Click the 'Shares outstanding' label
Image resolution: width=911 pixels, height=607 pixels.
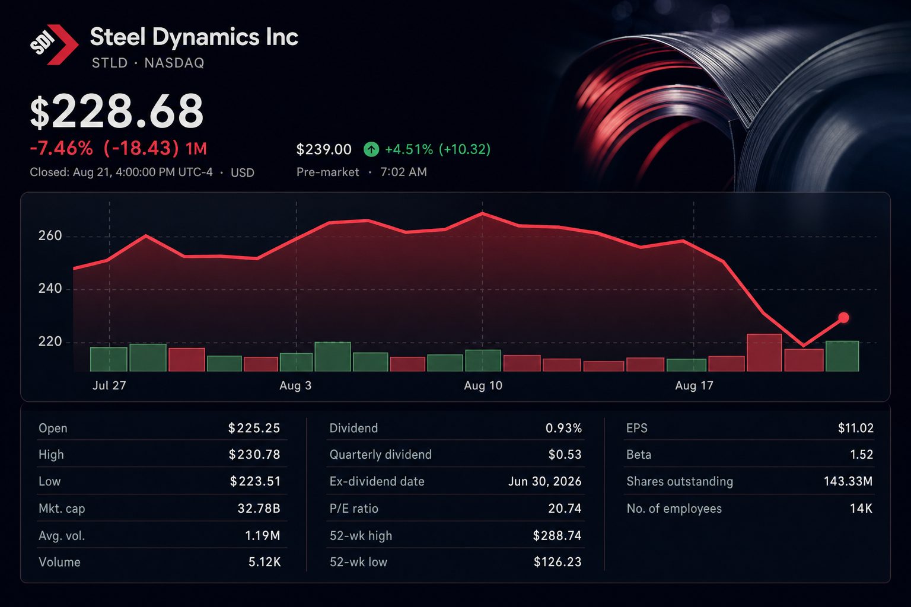click(x=680, y=481)
